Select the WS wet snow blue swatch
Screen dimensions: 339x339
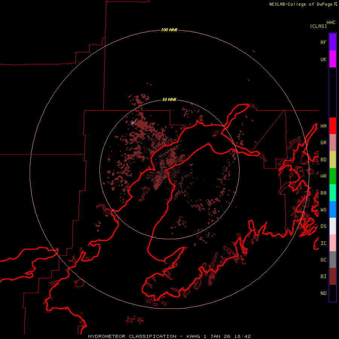pos(333,209)
